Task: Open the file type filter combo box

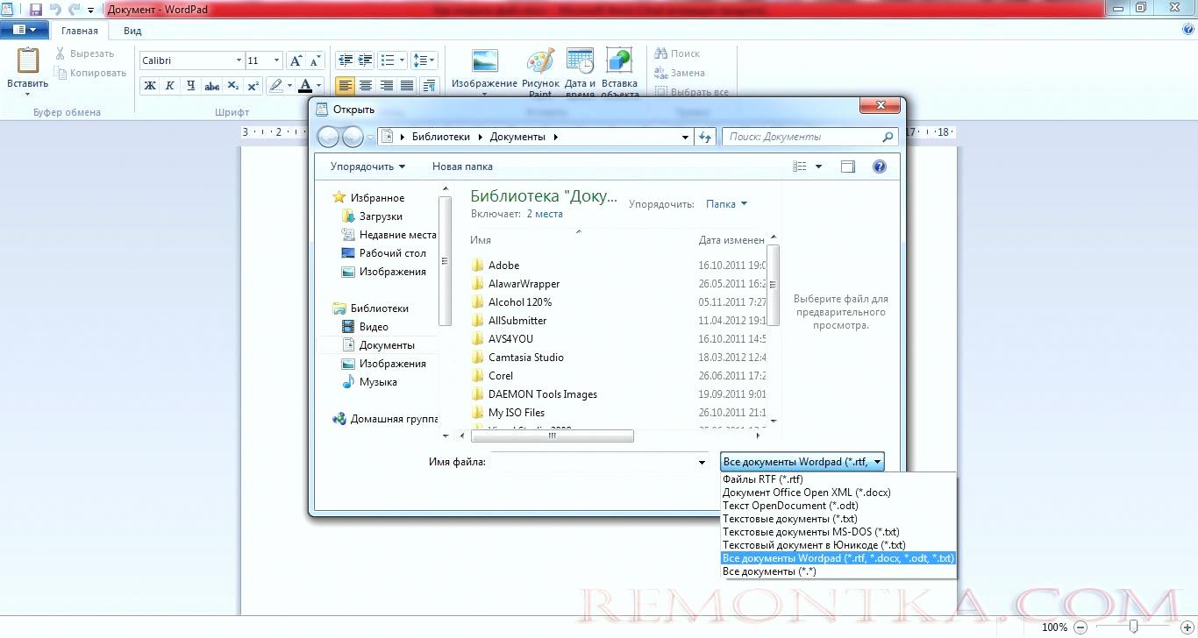Action: 802,462
